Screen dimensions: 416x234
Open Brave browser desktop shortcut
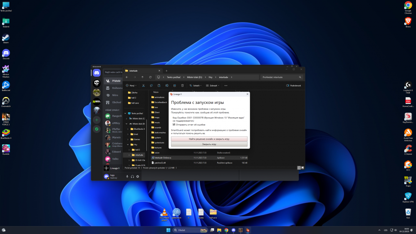pos(408,22)
